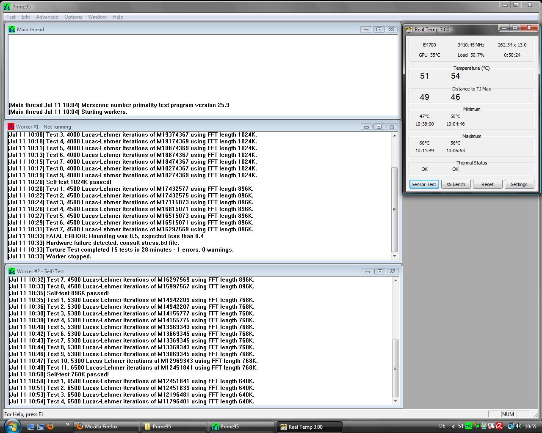Click the taskbar clock 10:55

[x=531, y=427]
